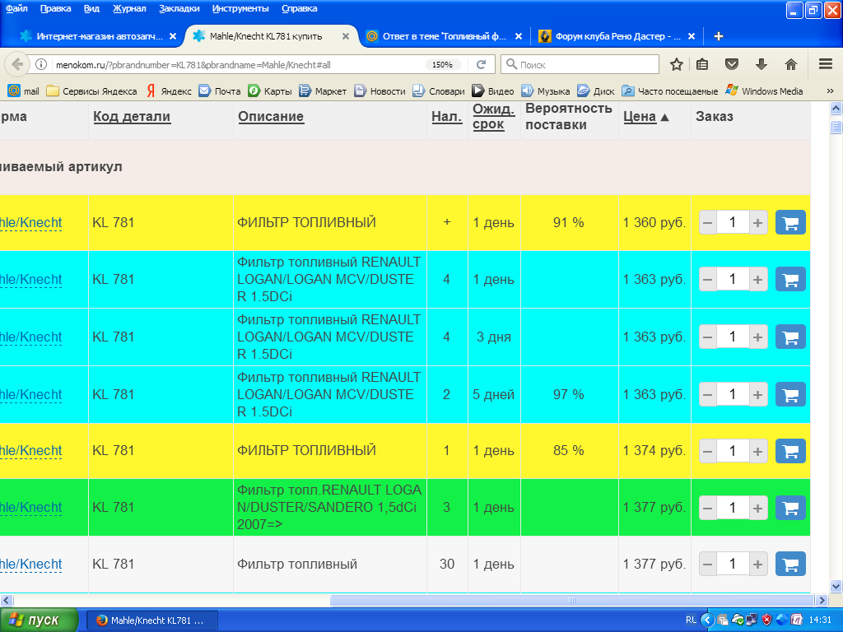Increase quantity for the SANDERO 1,5dCi row
843x632 pixels.
(757, 507)
